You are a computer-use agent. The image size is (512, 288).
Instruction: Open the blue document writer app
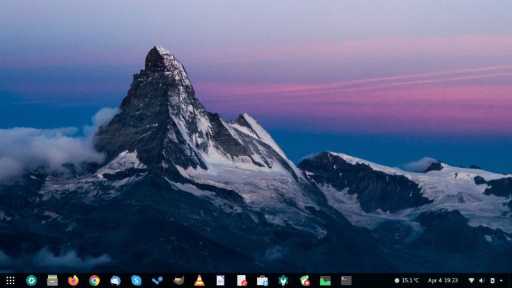pyautogui.click(x=220, y=280)
